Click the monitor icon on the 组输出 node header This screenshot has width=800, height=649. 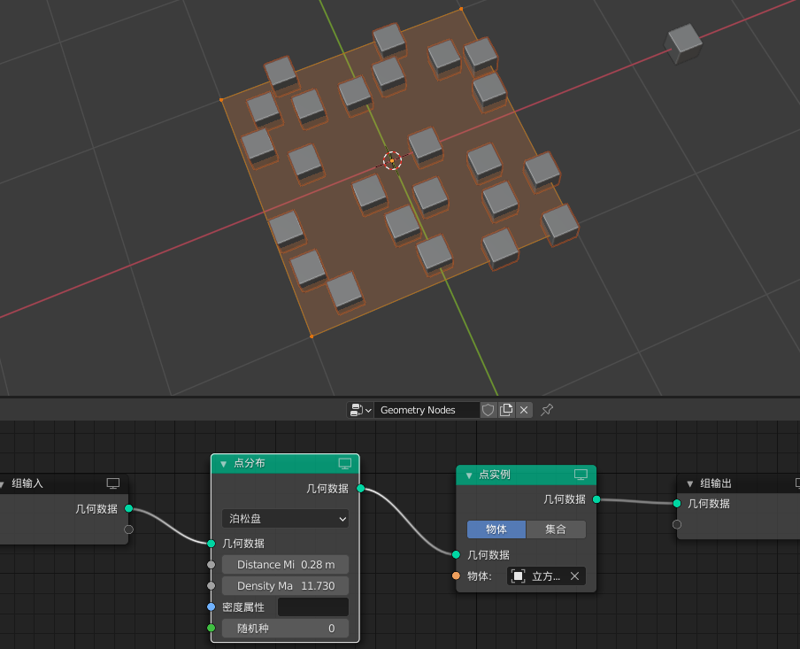[x=796, y=483]
